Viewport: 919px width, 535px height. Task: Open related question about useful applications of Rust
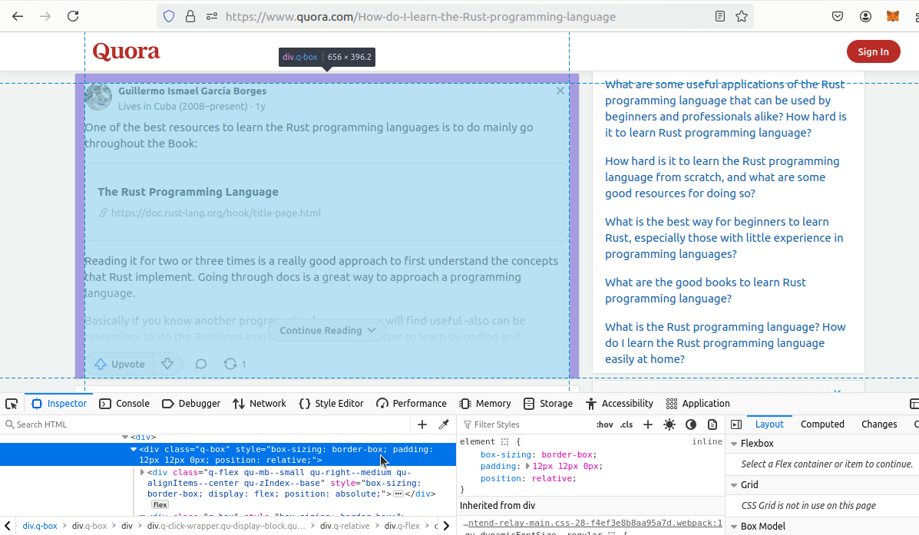tap(726, 108)
